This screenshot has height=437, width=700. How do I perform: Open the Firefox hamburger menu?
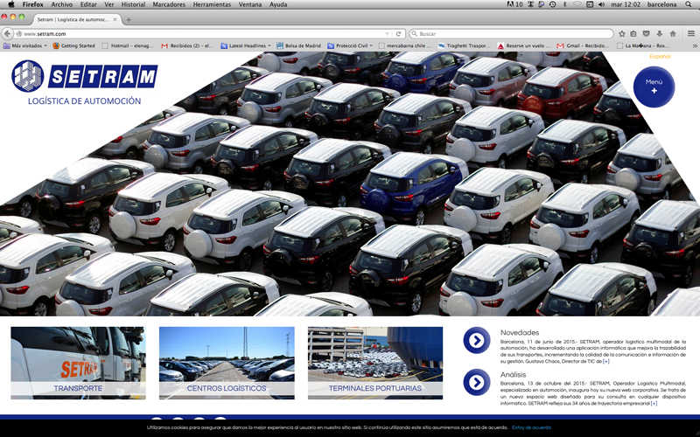point(690,34)
